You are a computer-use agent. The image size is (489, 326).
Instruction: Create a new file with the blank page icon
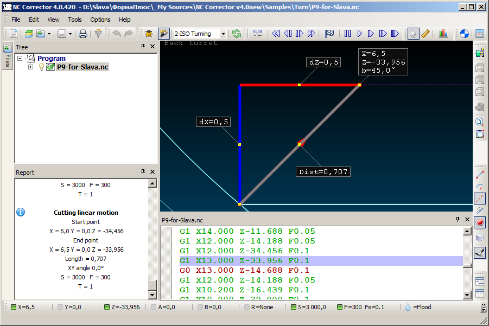click(14, 33)
